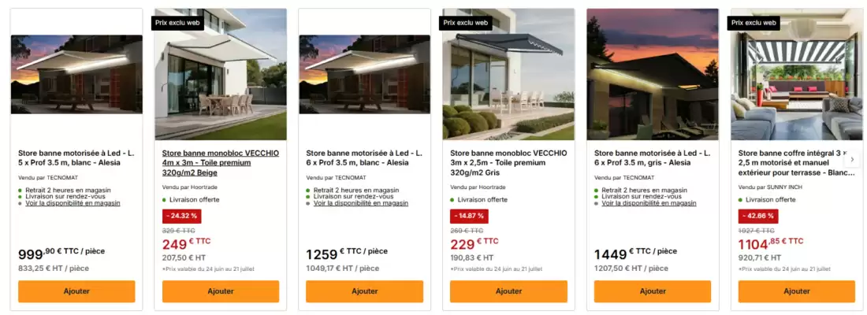Viewport: 867px width, 315px height.
Task: Open the VECCHIO 4m x 3m Beige photo
Action: 221,74
